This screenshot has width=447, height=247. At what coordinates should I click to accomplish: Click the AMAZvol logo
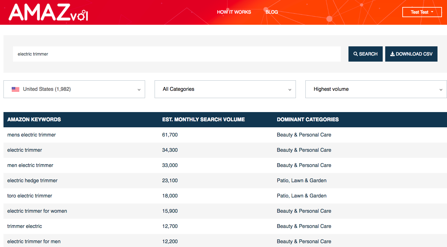click(48, 13)
